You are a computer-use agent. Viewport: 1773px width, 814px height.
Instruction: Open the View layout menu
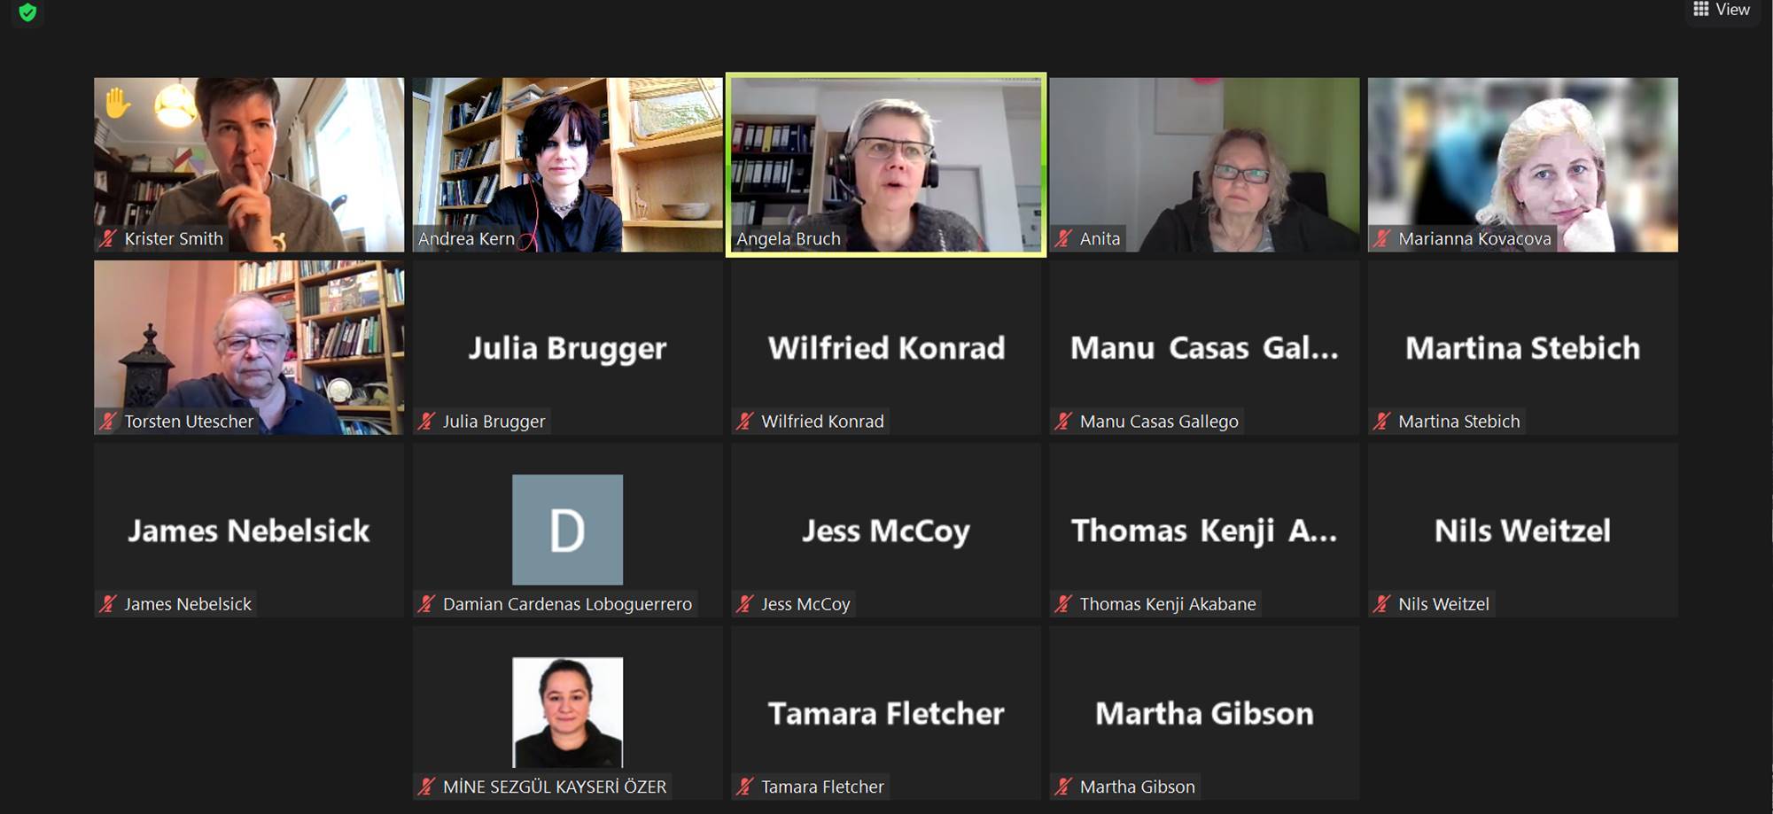click(1722, 10)
